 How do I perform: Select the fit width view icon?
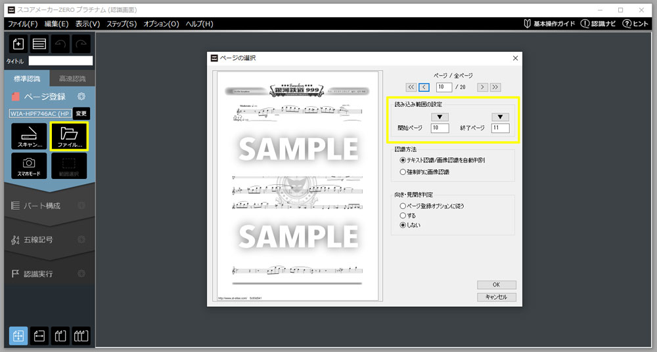(x=39, y=336)
